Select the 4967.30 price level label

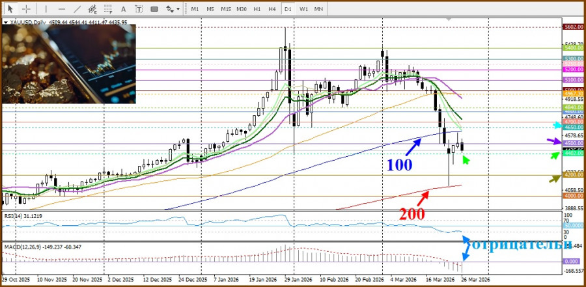pos(574,94)
